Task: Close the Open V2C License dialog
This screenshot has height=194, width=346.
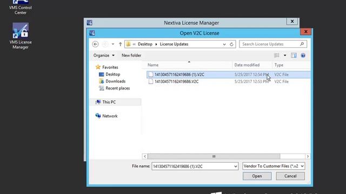Action: click(305, 32)
